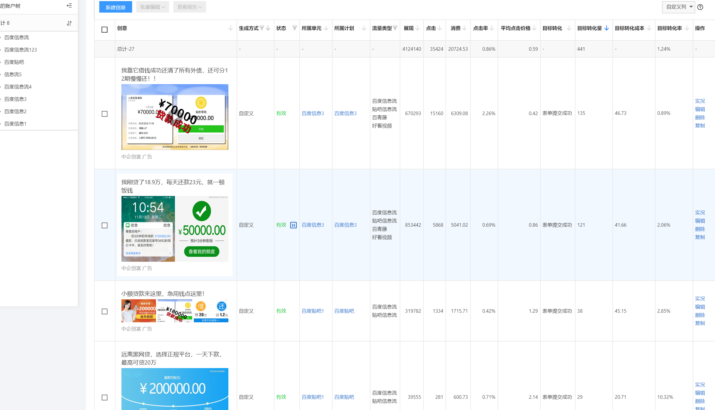The height and width of the screenshot is (410, 715).
Task: Click the sort order icon beside 计 8
Action: click(x=69, y=23)
